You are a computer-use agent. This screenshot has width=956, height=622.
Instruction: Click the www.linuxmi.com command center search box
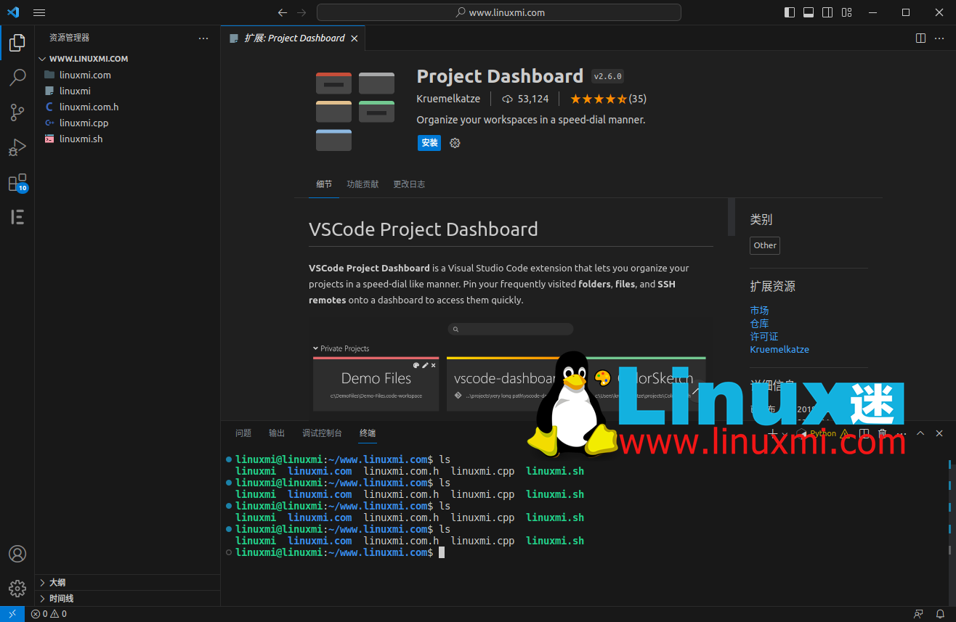499,12
